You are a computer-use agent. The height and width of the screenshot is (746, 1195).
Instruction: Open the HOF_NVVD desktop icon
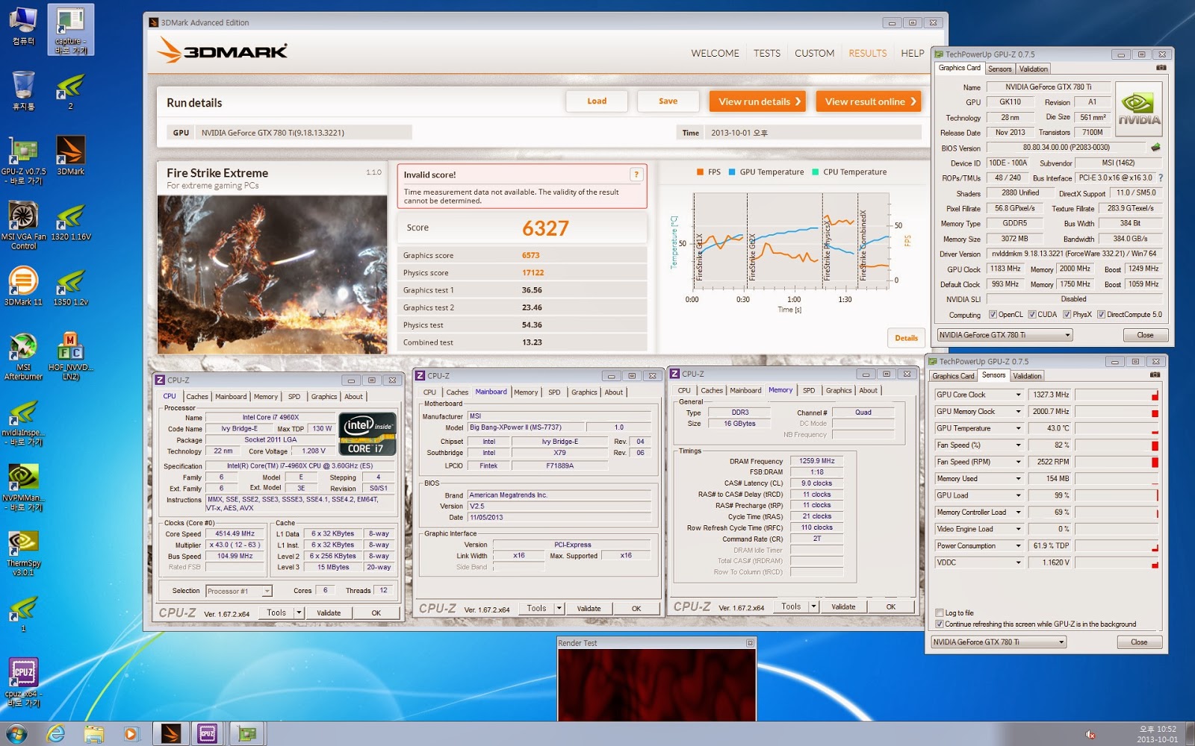click(70, 357)
